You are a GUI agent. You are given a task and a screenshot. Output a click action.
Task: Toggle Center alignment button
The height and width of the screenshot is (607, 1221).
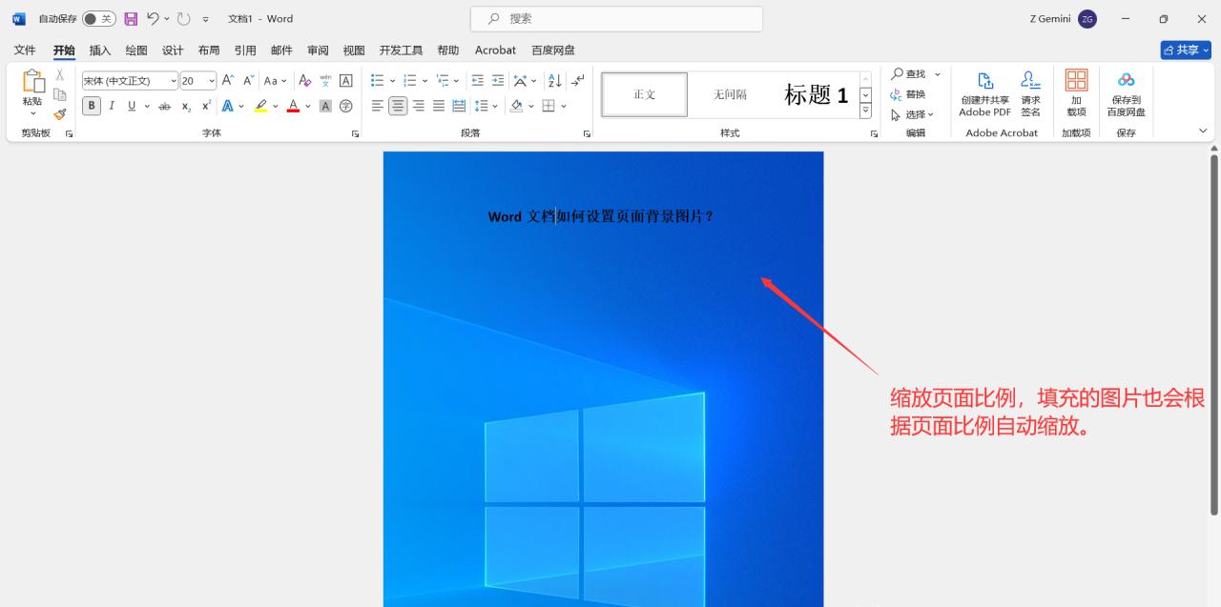click(398, 106)
